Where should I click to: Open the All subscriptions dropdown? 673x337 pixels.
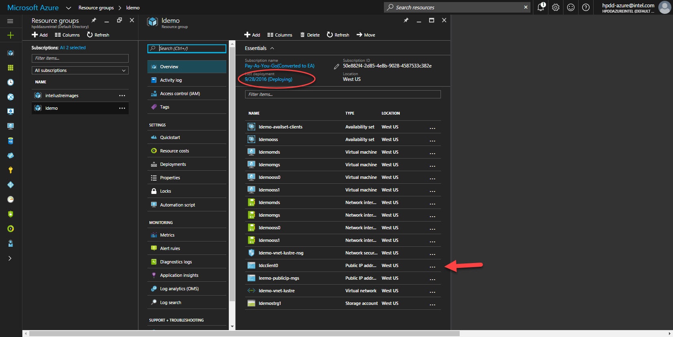[x=80, y=70]
